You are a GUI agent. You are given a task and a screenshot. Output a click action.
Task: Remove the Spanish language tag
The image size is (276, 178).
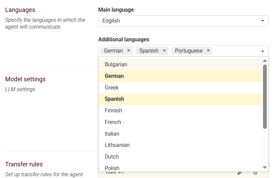click(164, 51)
